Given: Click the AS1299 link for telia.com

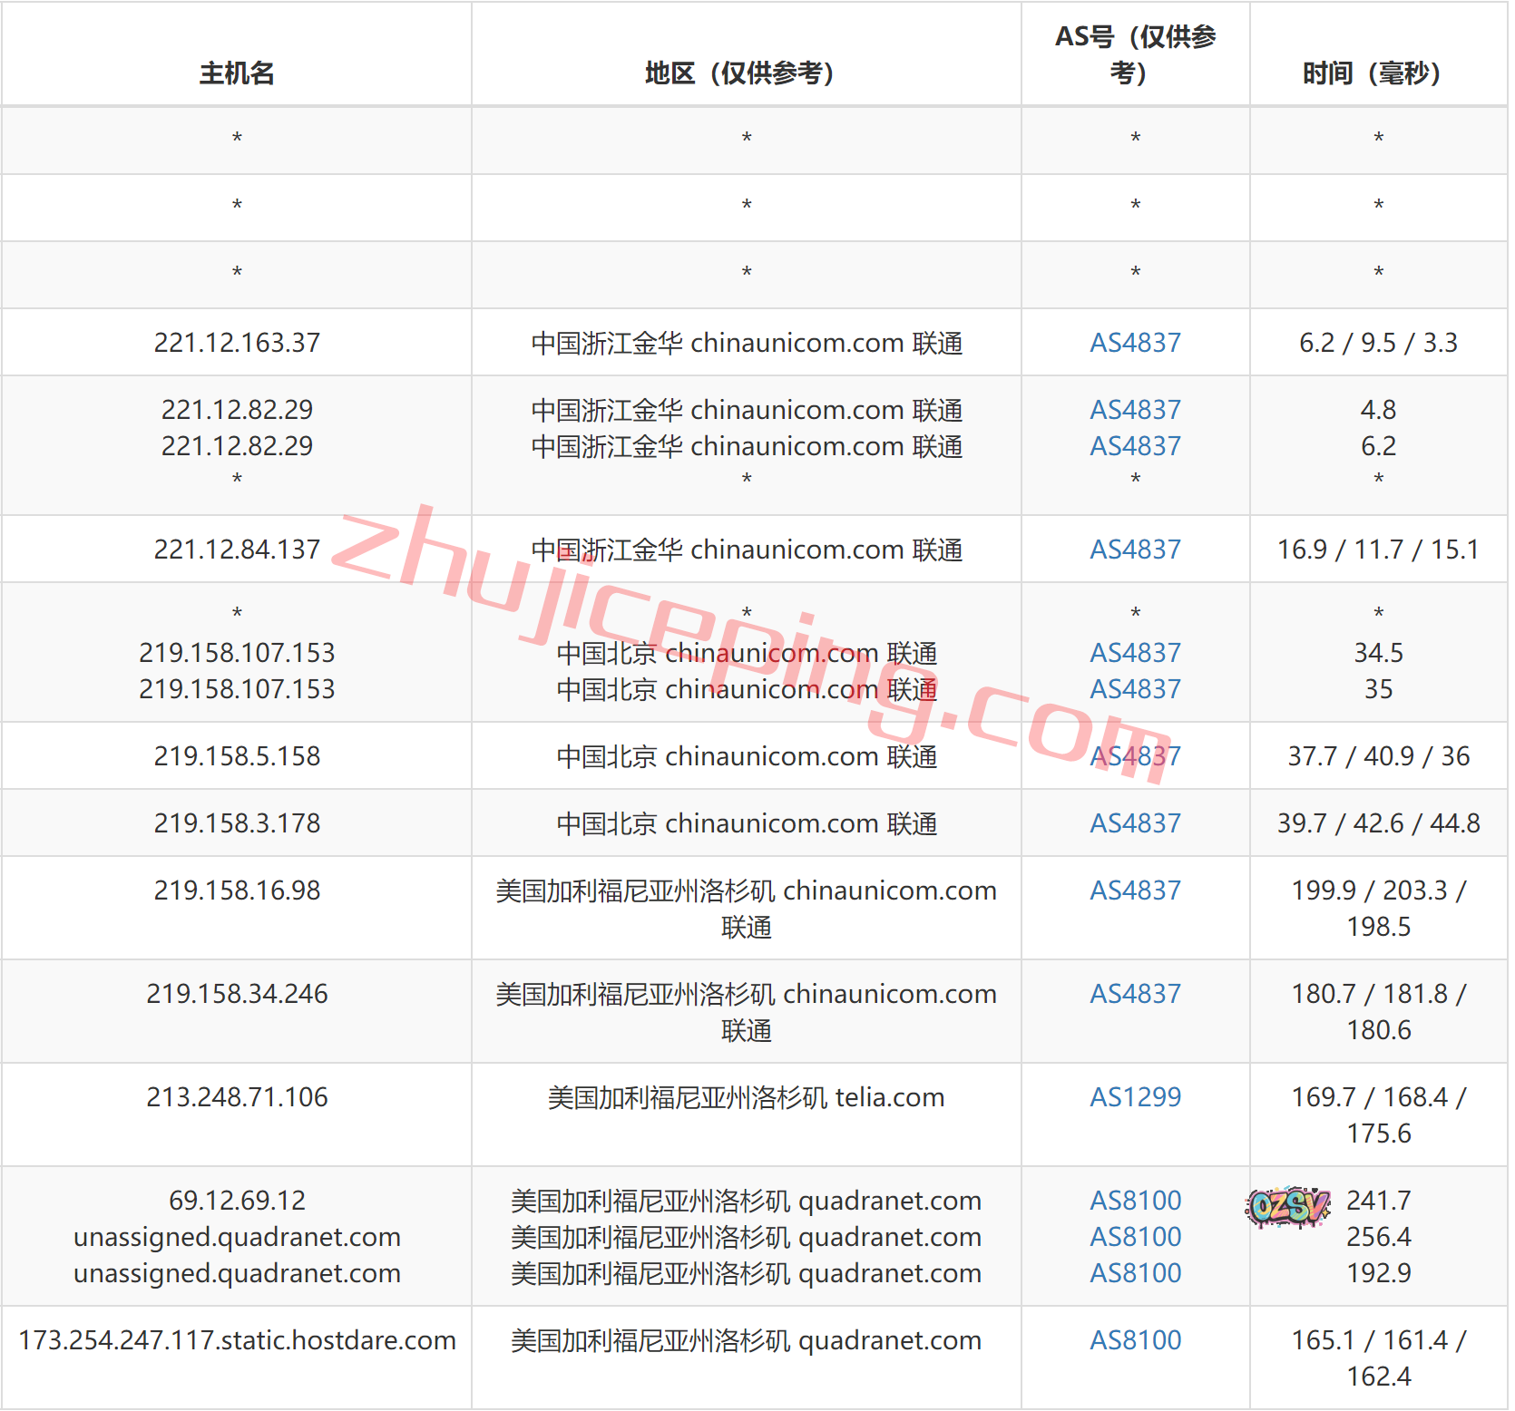Looking at the screenshot, I should click(x=1135, y=1097).
